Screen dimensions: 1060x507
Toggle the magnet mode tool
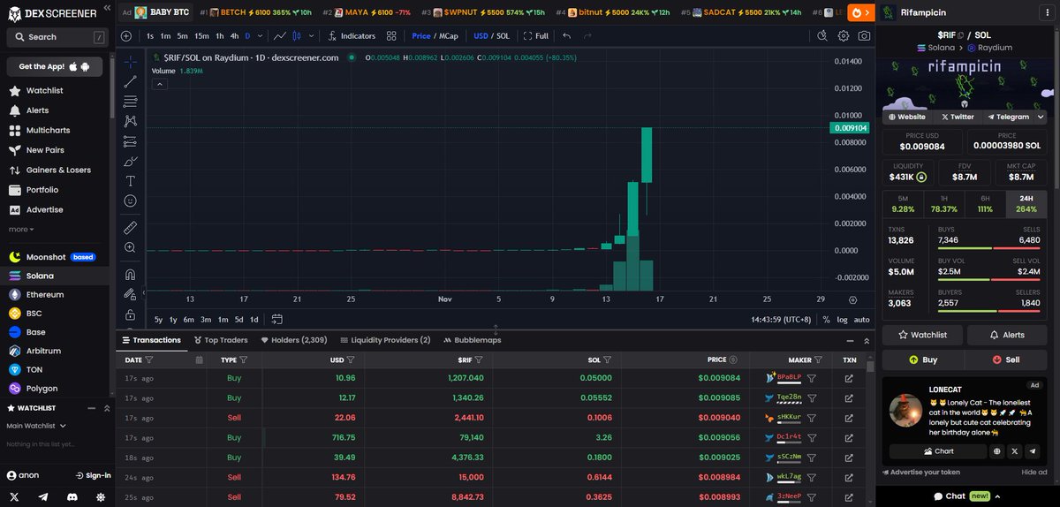pyautogui.click(x=131, y=275)
